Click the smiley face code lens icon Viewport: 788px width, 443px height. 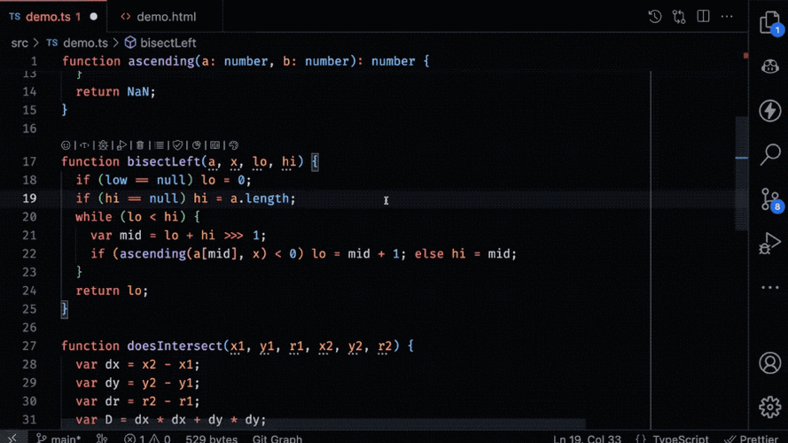point(66,145)
